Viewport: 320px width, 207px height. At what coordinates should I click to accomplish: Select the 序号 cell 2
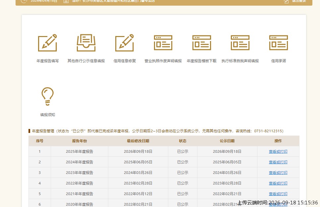[40, 162]
